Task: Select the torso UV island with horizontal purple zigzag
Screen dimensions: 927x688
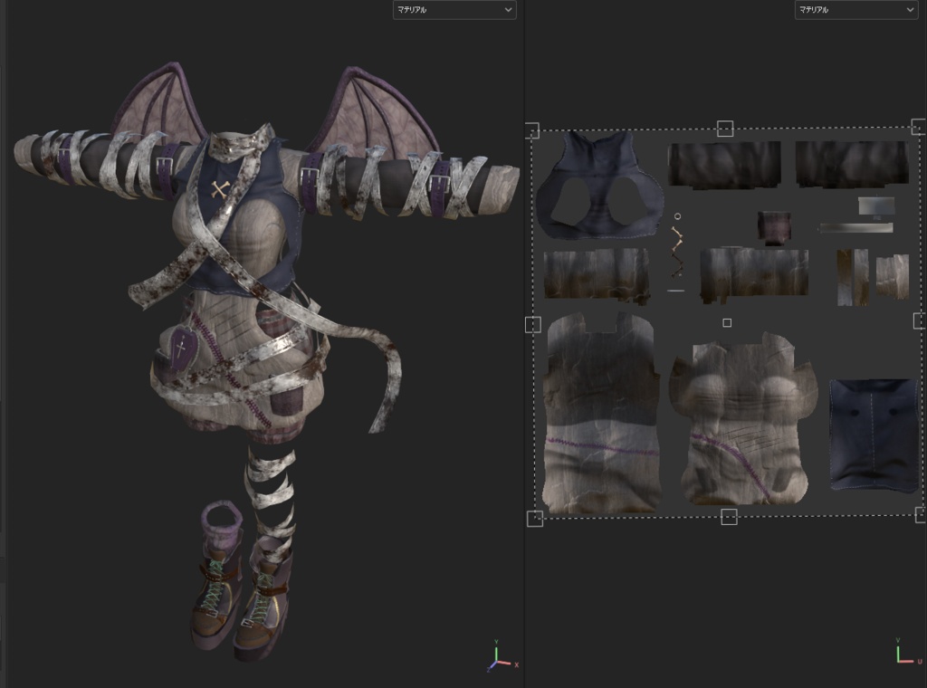Action: pyautogui.click(x=602, y=413)
